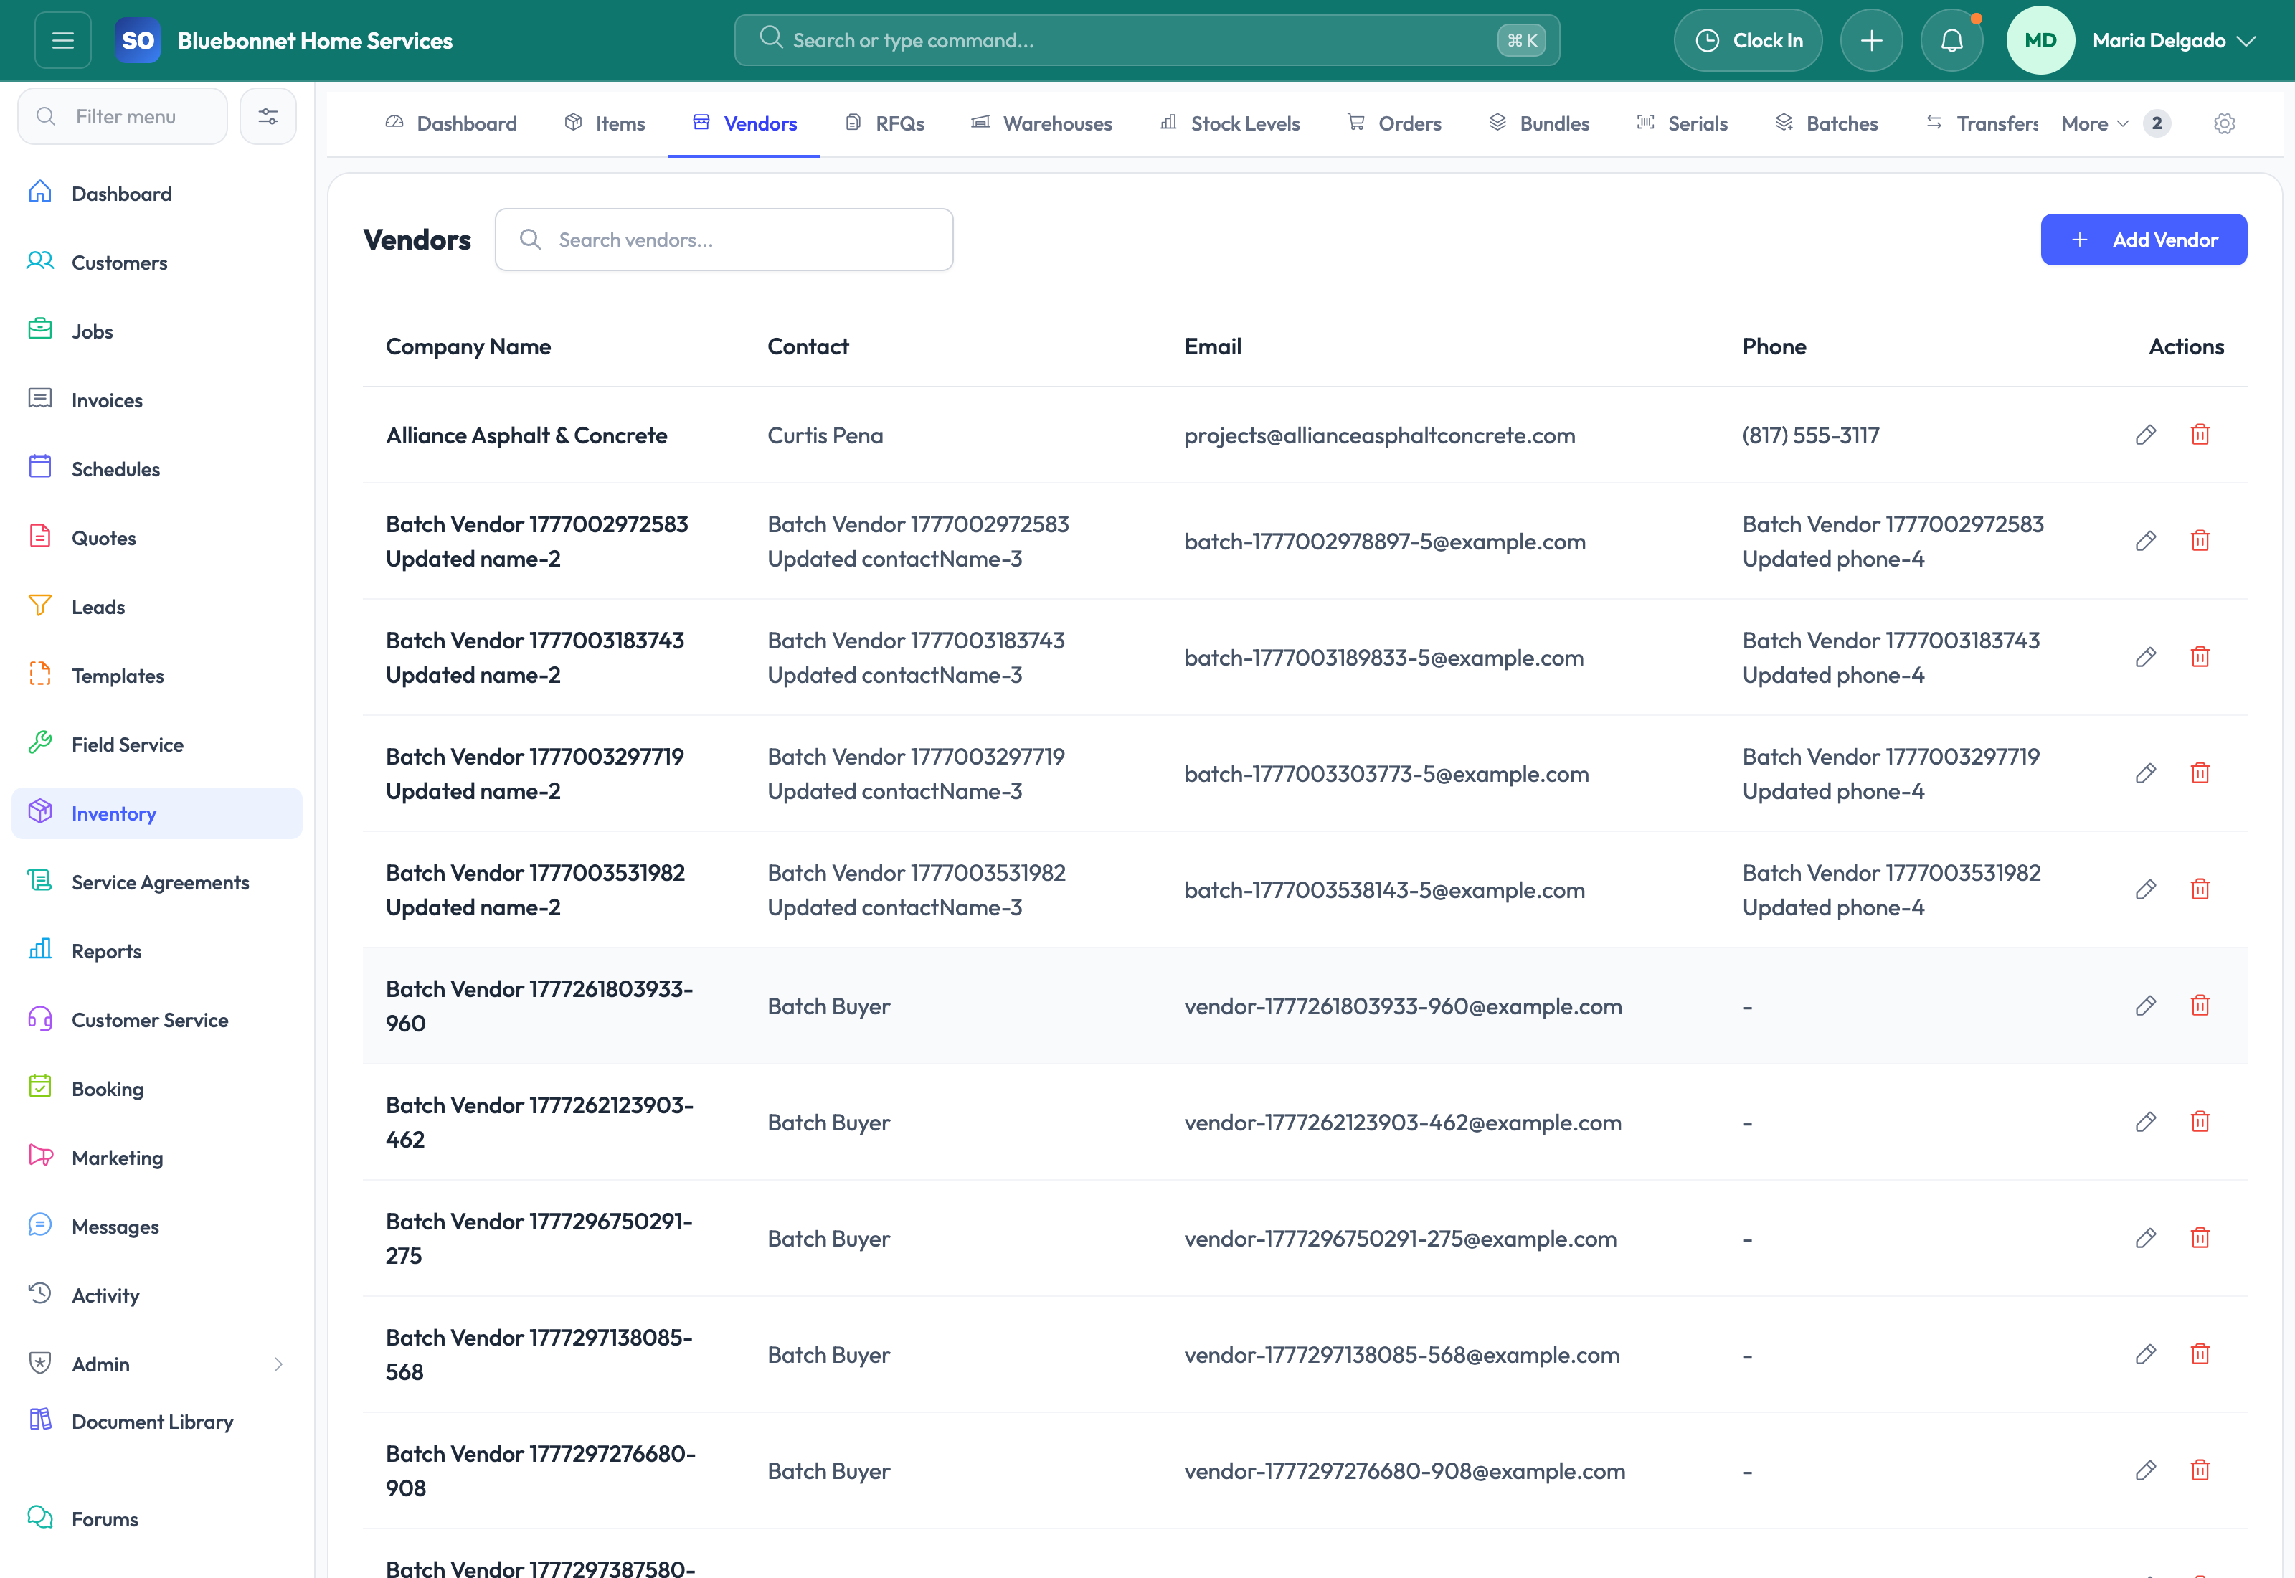Viewport: 2295px width, 1578px height.
Task: Edit Batch Vendor 1777296750291-275 row
Action: click(x=2145, y=1238)
